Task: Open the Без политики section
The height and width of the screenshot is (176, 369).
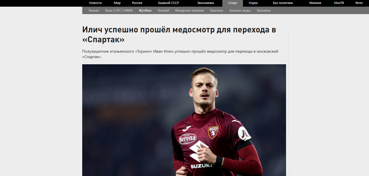Action: [283, 3]
